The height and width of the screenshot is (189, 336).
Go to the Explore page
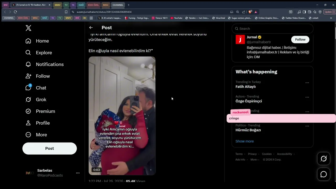click(39, 52)
